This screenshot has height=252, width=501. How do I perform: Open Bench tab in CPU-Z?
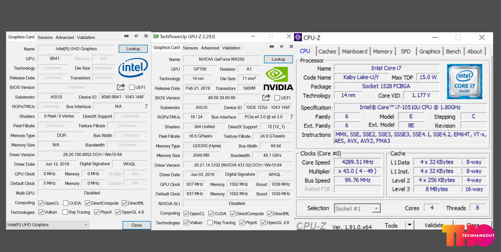(x=453, y=51)
